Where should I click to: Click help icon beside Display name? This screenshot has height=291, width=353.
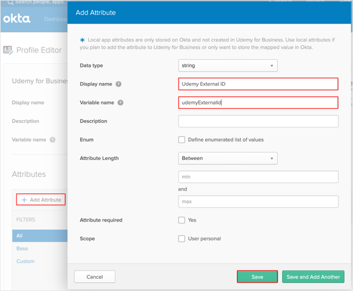119,84
